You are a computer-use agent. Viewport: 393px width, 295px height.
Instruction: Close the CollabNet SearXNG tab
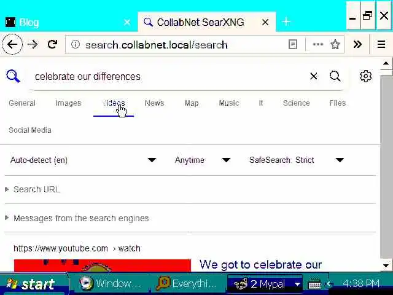[x=265, y=22]
